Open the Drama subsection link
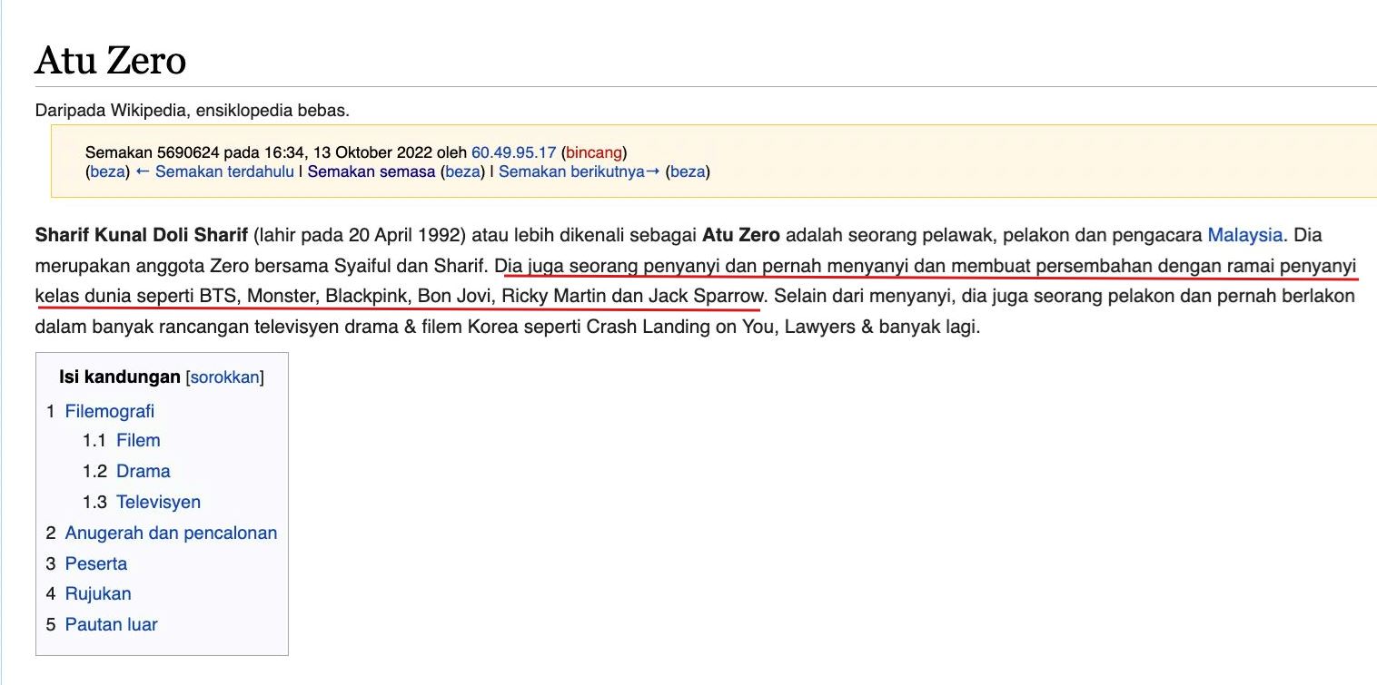Image resolution: width=1377 pixels, height=685 pixels. point(142,471)
